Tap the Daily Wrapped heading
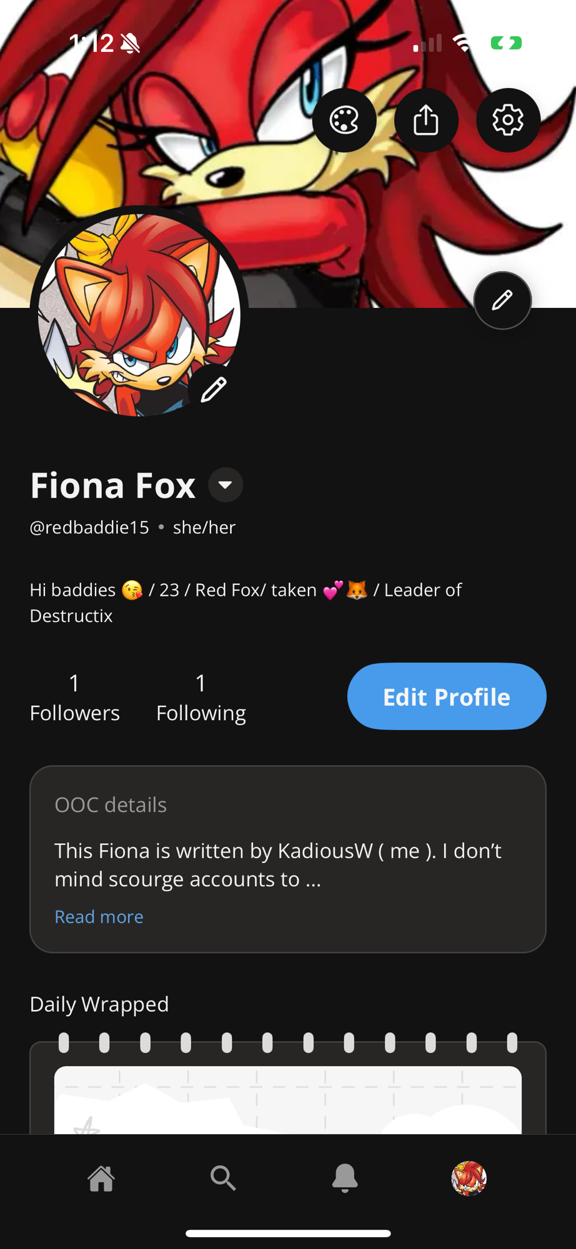This screenshot has width=576, height=1249. (x=99, y=1004)
